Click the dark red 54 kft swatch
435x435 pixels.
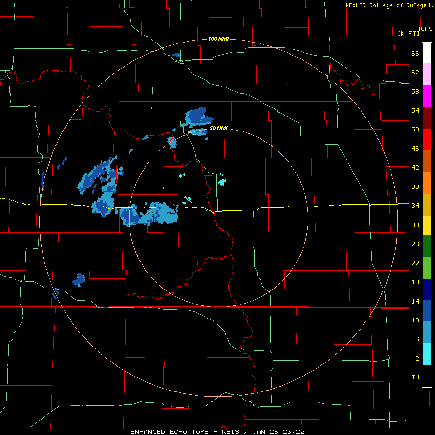coord(427,118)
